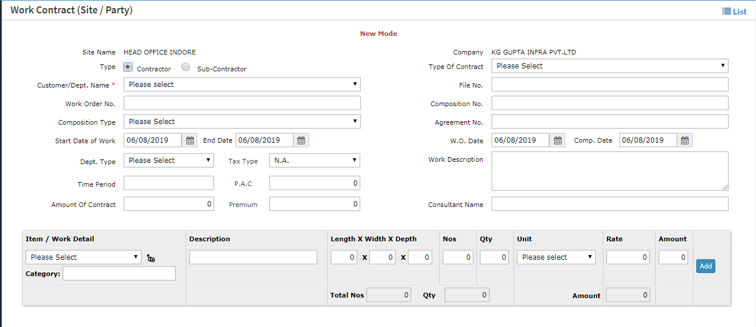Open the Start Date of Work calendar picker
This screenshot has height=327, width=756.
coord(190,140)
